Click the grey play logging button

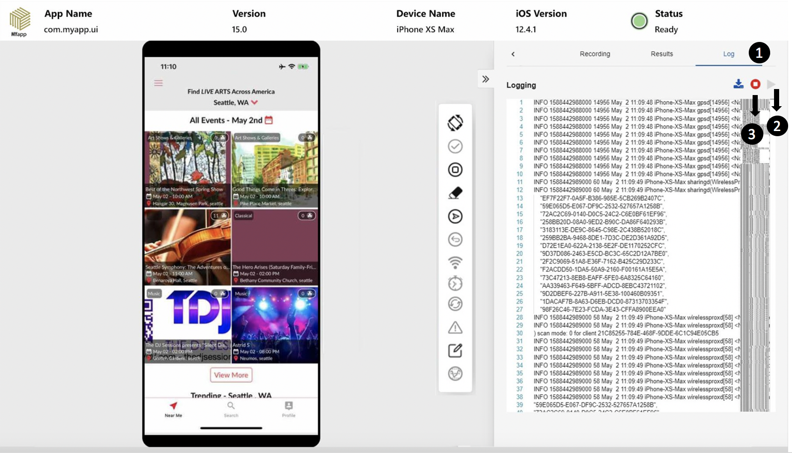pos(771,84)
